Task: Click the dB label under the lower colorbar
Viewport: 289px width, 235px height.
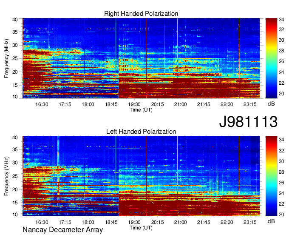Action: tap(271, 221)
